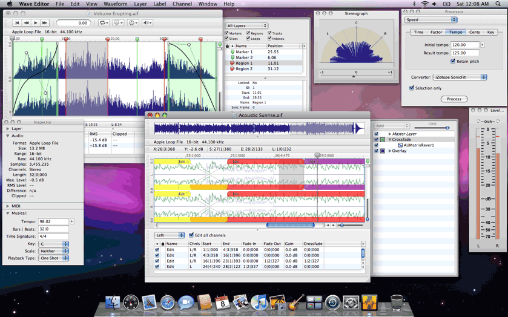The image size is (508, 317).
Task: Open the iZotope SonicFit converter dropdown
Action: pyautogui.click(x=460, y=77)
